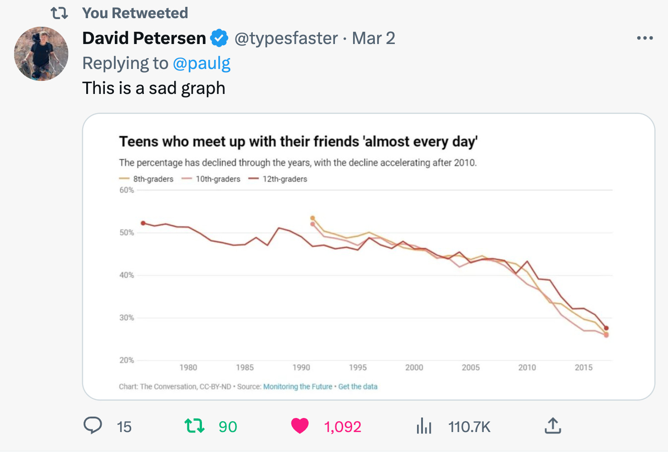Open David Petersen's display name link
The width and height of the screenshot is (668, 452).
(x=144, y=38)
